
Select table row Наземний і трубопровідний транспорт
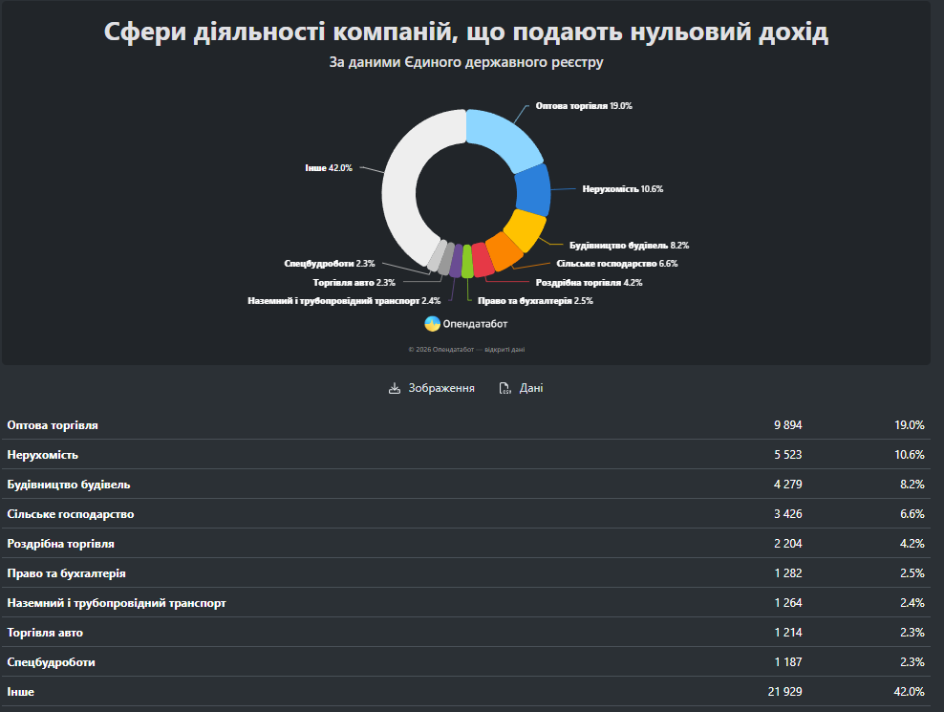(x=117, y=603)
